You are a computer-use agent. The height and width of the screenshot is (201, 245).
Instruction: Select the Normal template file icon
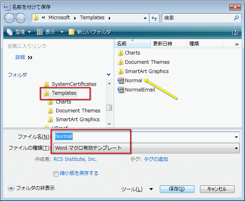[121, 81]
